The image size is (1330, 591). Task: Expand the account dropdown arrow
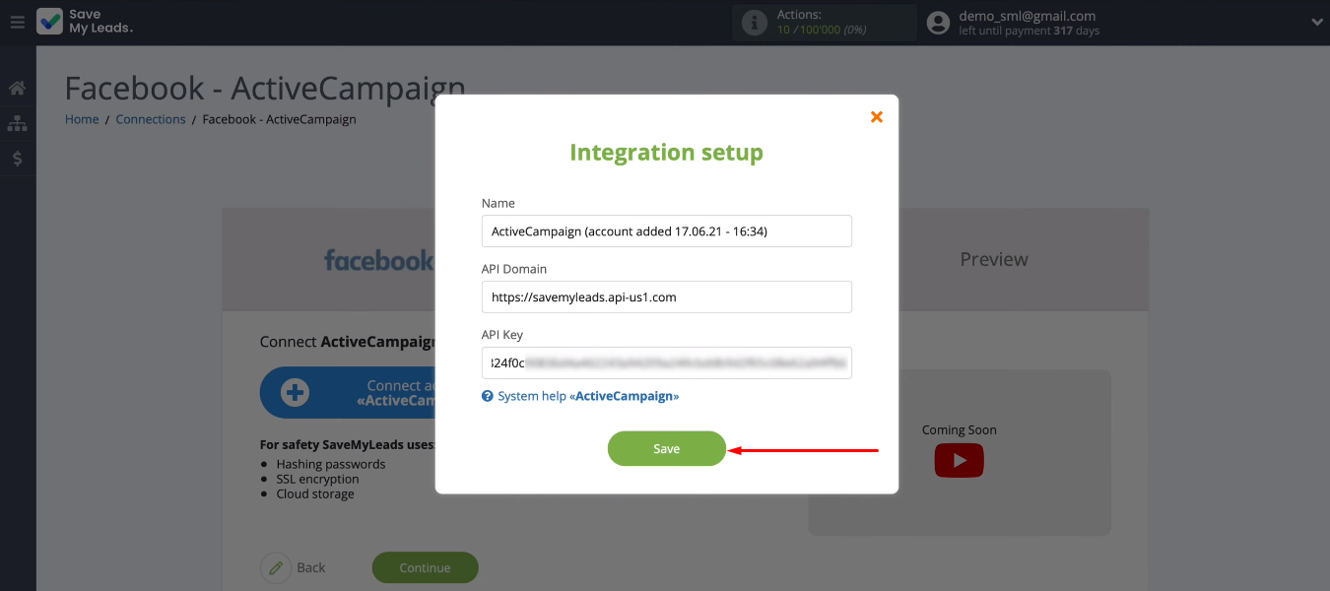[x=1316, y=23]
